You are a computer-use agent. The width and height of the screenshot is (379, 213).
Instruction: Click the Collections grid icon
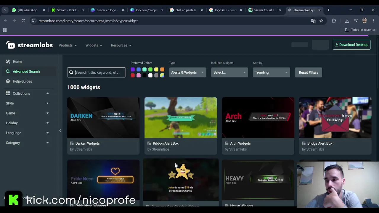click(x=8, y=93)
